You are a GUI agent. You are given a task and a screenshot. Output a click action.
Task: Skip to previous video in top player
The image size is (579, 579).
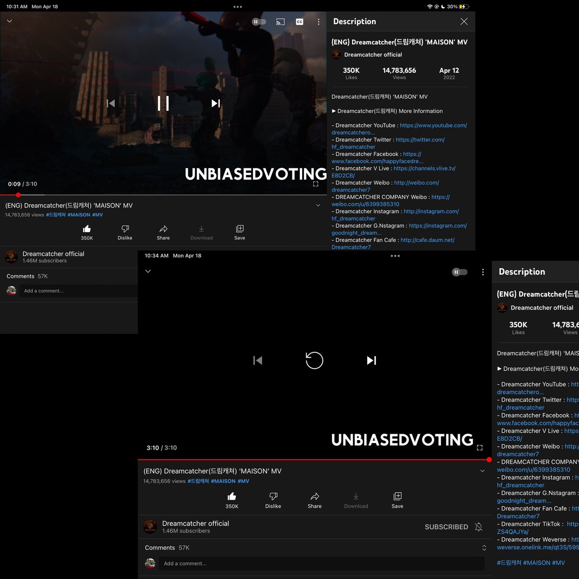[x=111, y=103]
